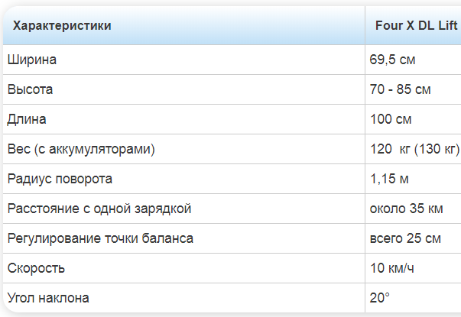Select the Высота row label

(x=31, y=89)
